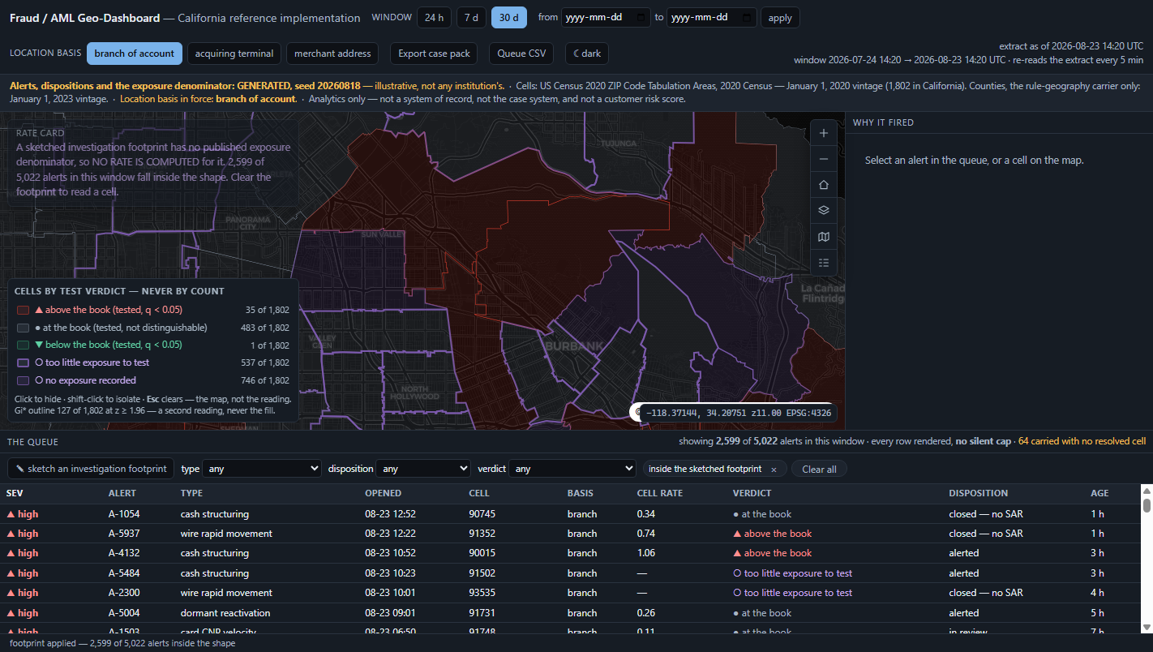Set location basis to acquiring terminal
Viewport: 1153px width, 652px height.
point(234,54)
